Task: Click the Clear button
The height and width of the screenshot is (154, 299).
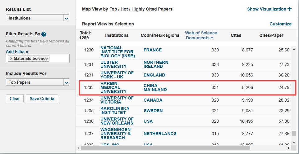Action: click(x=15, y=99)
